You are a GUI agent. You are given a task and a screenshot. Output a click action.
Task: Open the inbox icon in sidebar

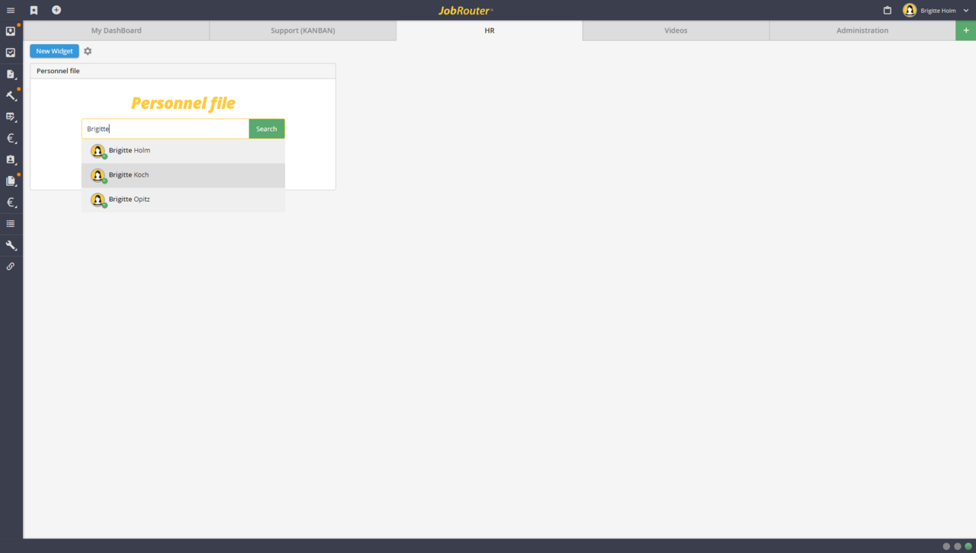[x=11, y=31]
